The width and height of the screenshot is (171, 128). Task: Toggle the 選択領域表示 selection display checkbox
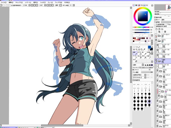(x=12, y=5)
